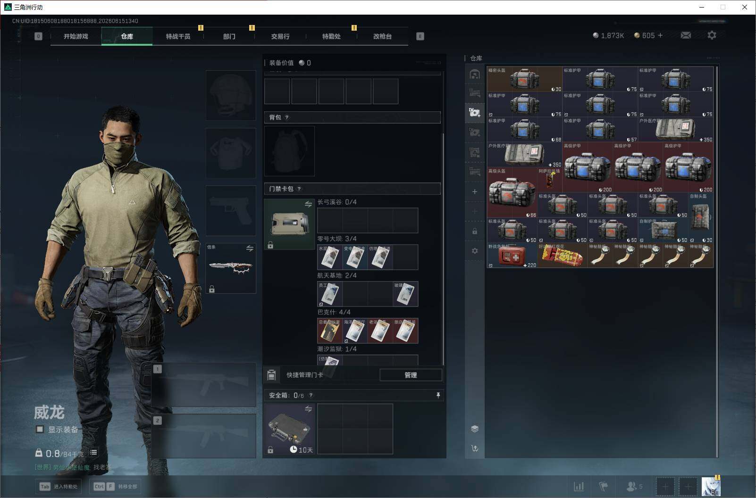Show help for 安全箱 section
This screenshot has width=756, height=498.
point(311,395)
